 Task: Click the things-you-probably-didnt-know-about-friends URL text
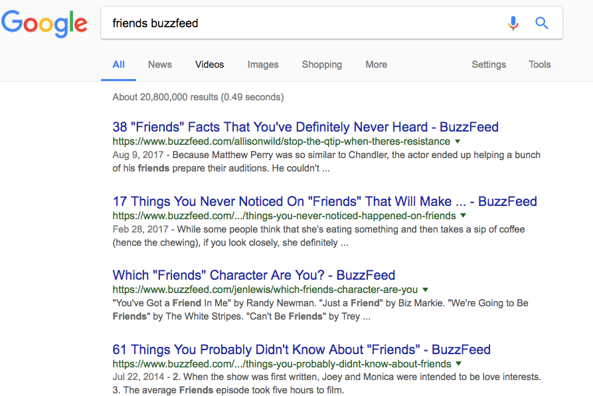click(282, 364)
